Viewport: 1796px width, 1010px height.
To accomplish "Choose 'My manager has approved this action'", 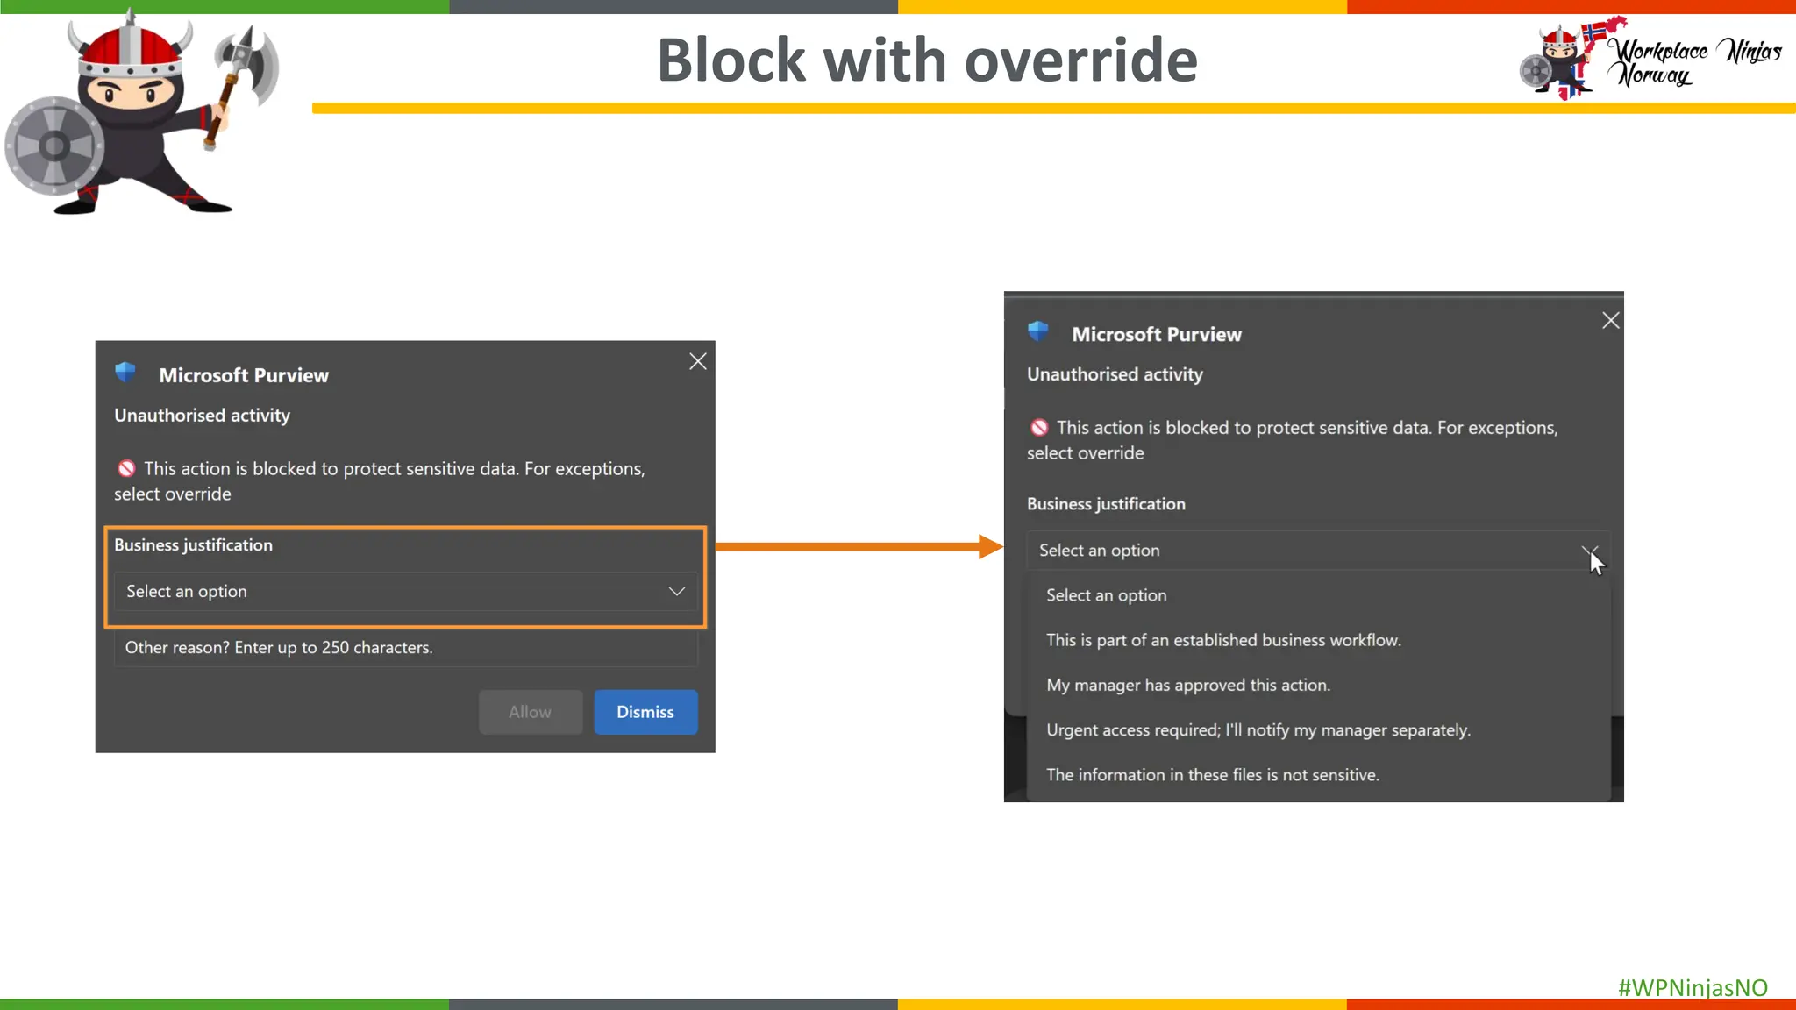I will tap(1187, 685).
